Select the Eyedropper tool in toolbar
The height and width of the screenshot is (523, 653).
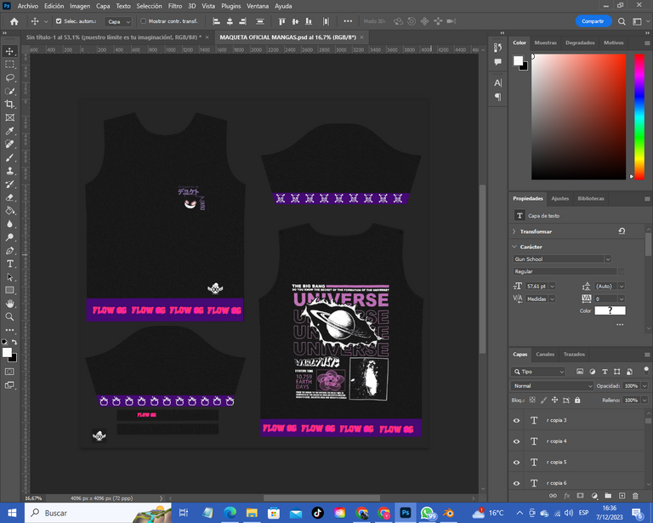10,131
